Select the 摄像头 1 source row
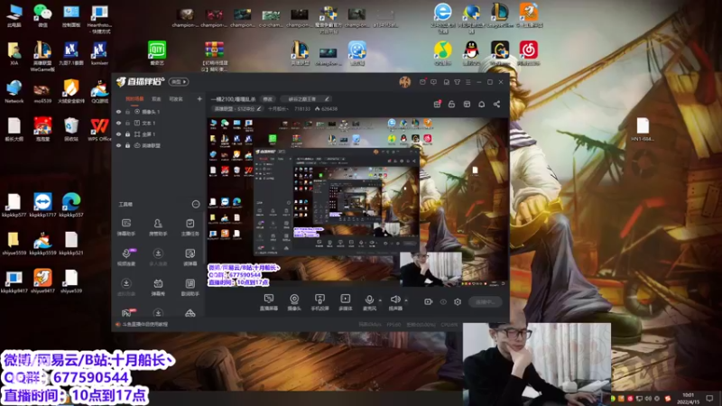This screenshot has height=406, width=722. pyautogui.click(x=159, y=112)
